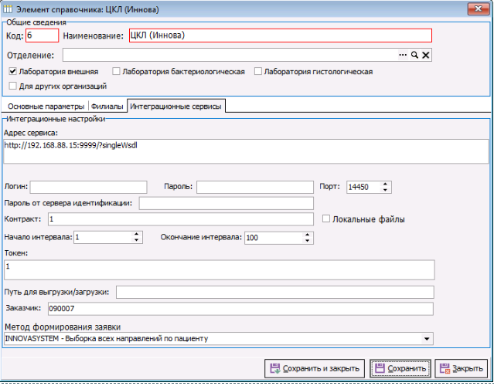The width and height of the screenshot is (494, 386).
Task: Check Лаборатория гистологическая option
Action: pos(258,72)
